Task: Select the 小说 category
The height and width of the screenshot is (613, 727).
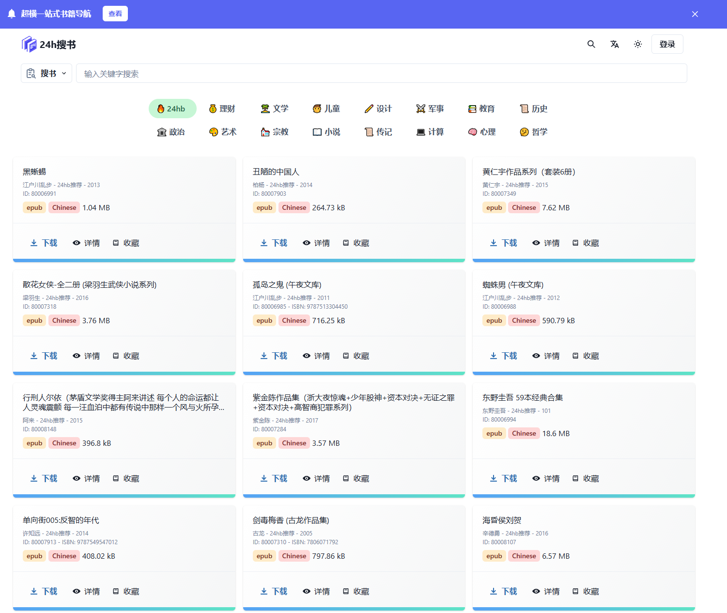Action: coord(326,132)
